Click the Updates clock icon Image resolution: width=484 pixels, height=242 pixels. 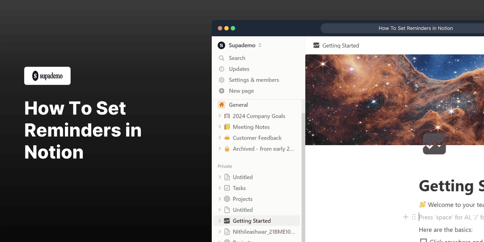point(221,69)
